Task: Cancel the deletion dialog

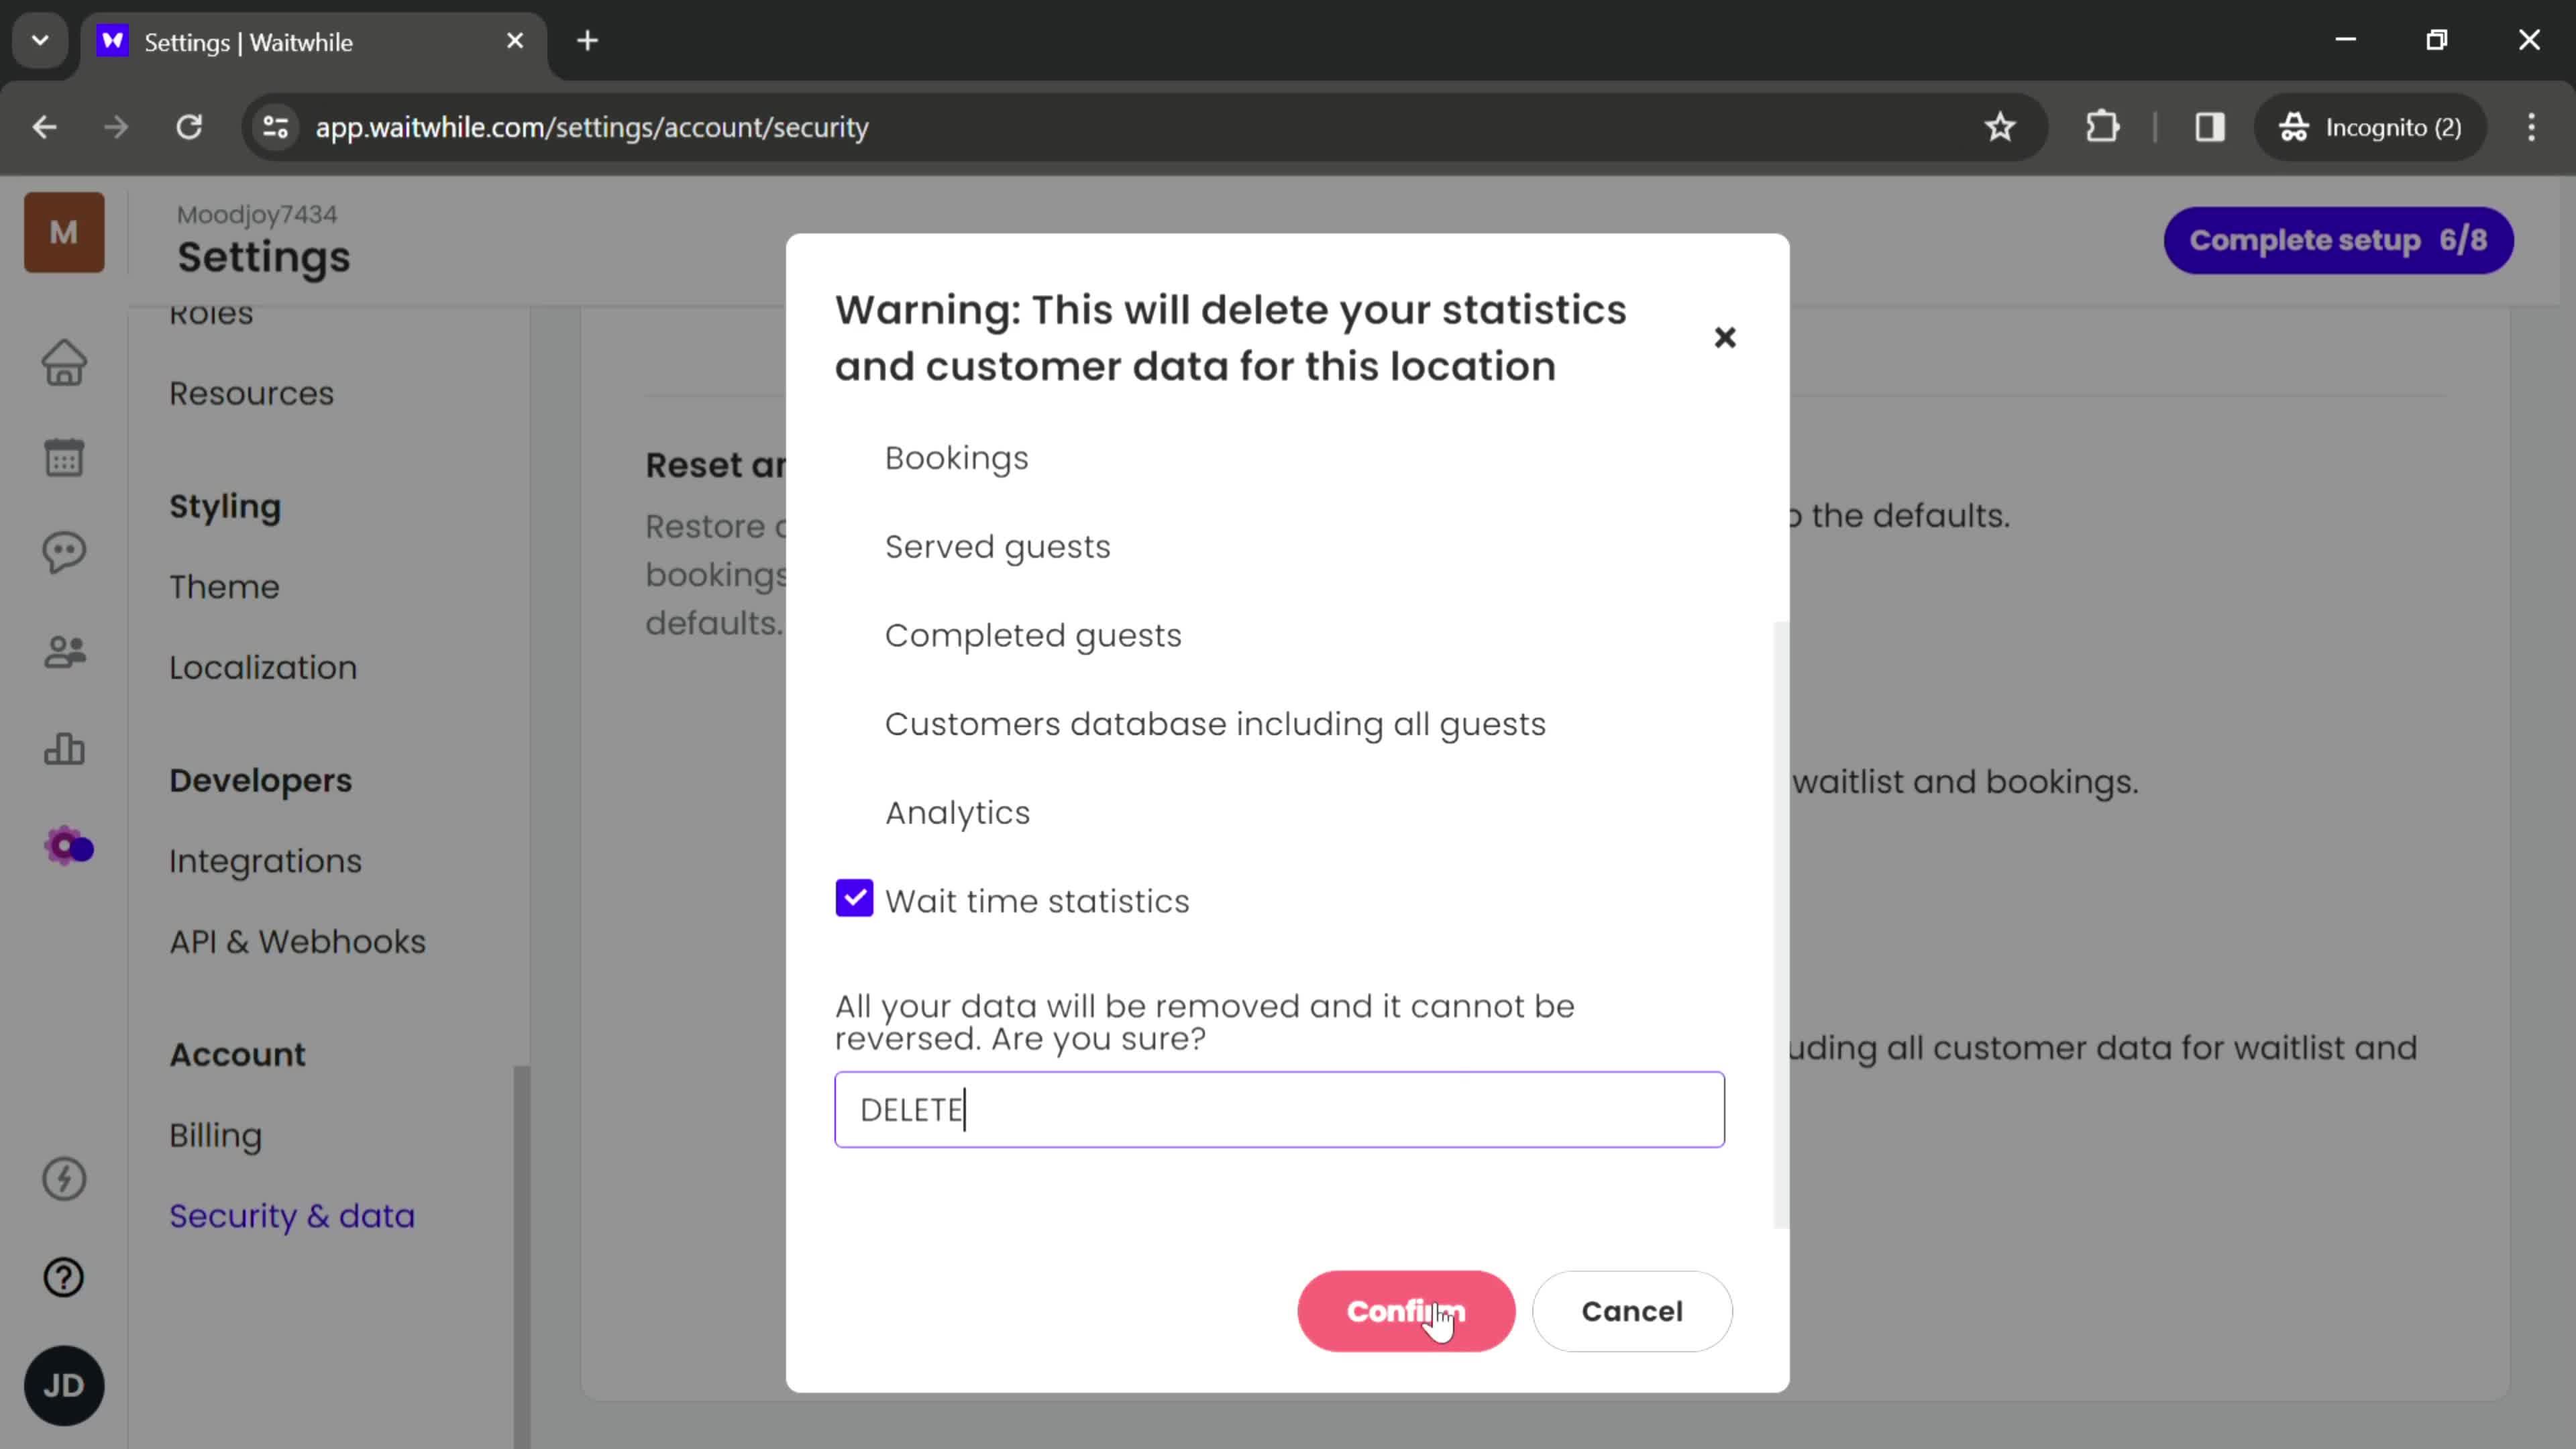Action: click(1632, 1311)
